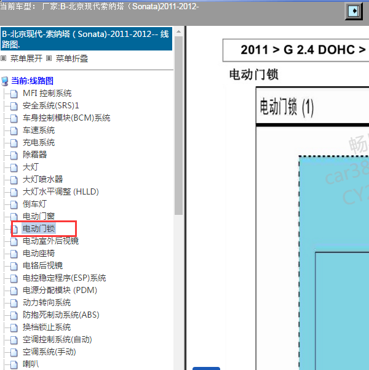The height and width of the screenshot is (370, 369).
Task: Open MFI 控制系统 wiring diagram
Action: (x=47, y=93)
